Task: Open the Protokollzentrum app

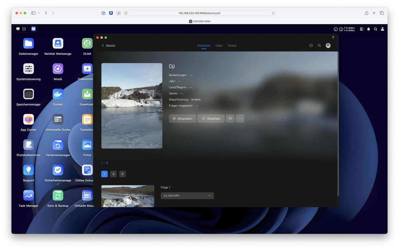Action: [x=28, y=144]
